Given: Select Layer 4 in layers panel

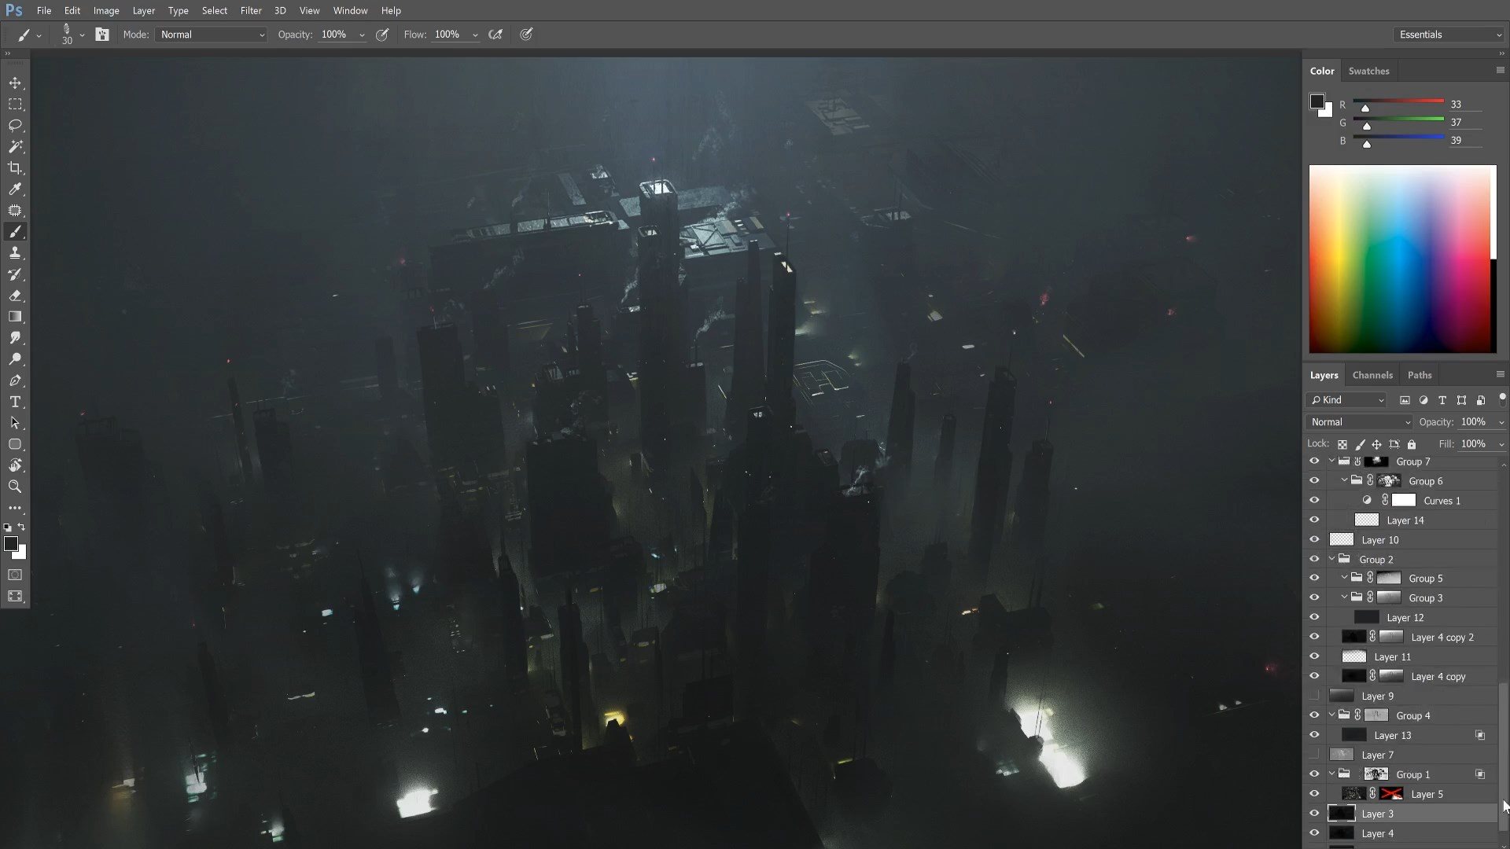Looking at the screenshot, I should (1377, 833).
